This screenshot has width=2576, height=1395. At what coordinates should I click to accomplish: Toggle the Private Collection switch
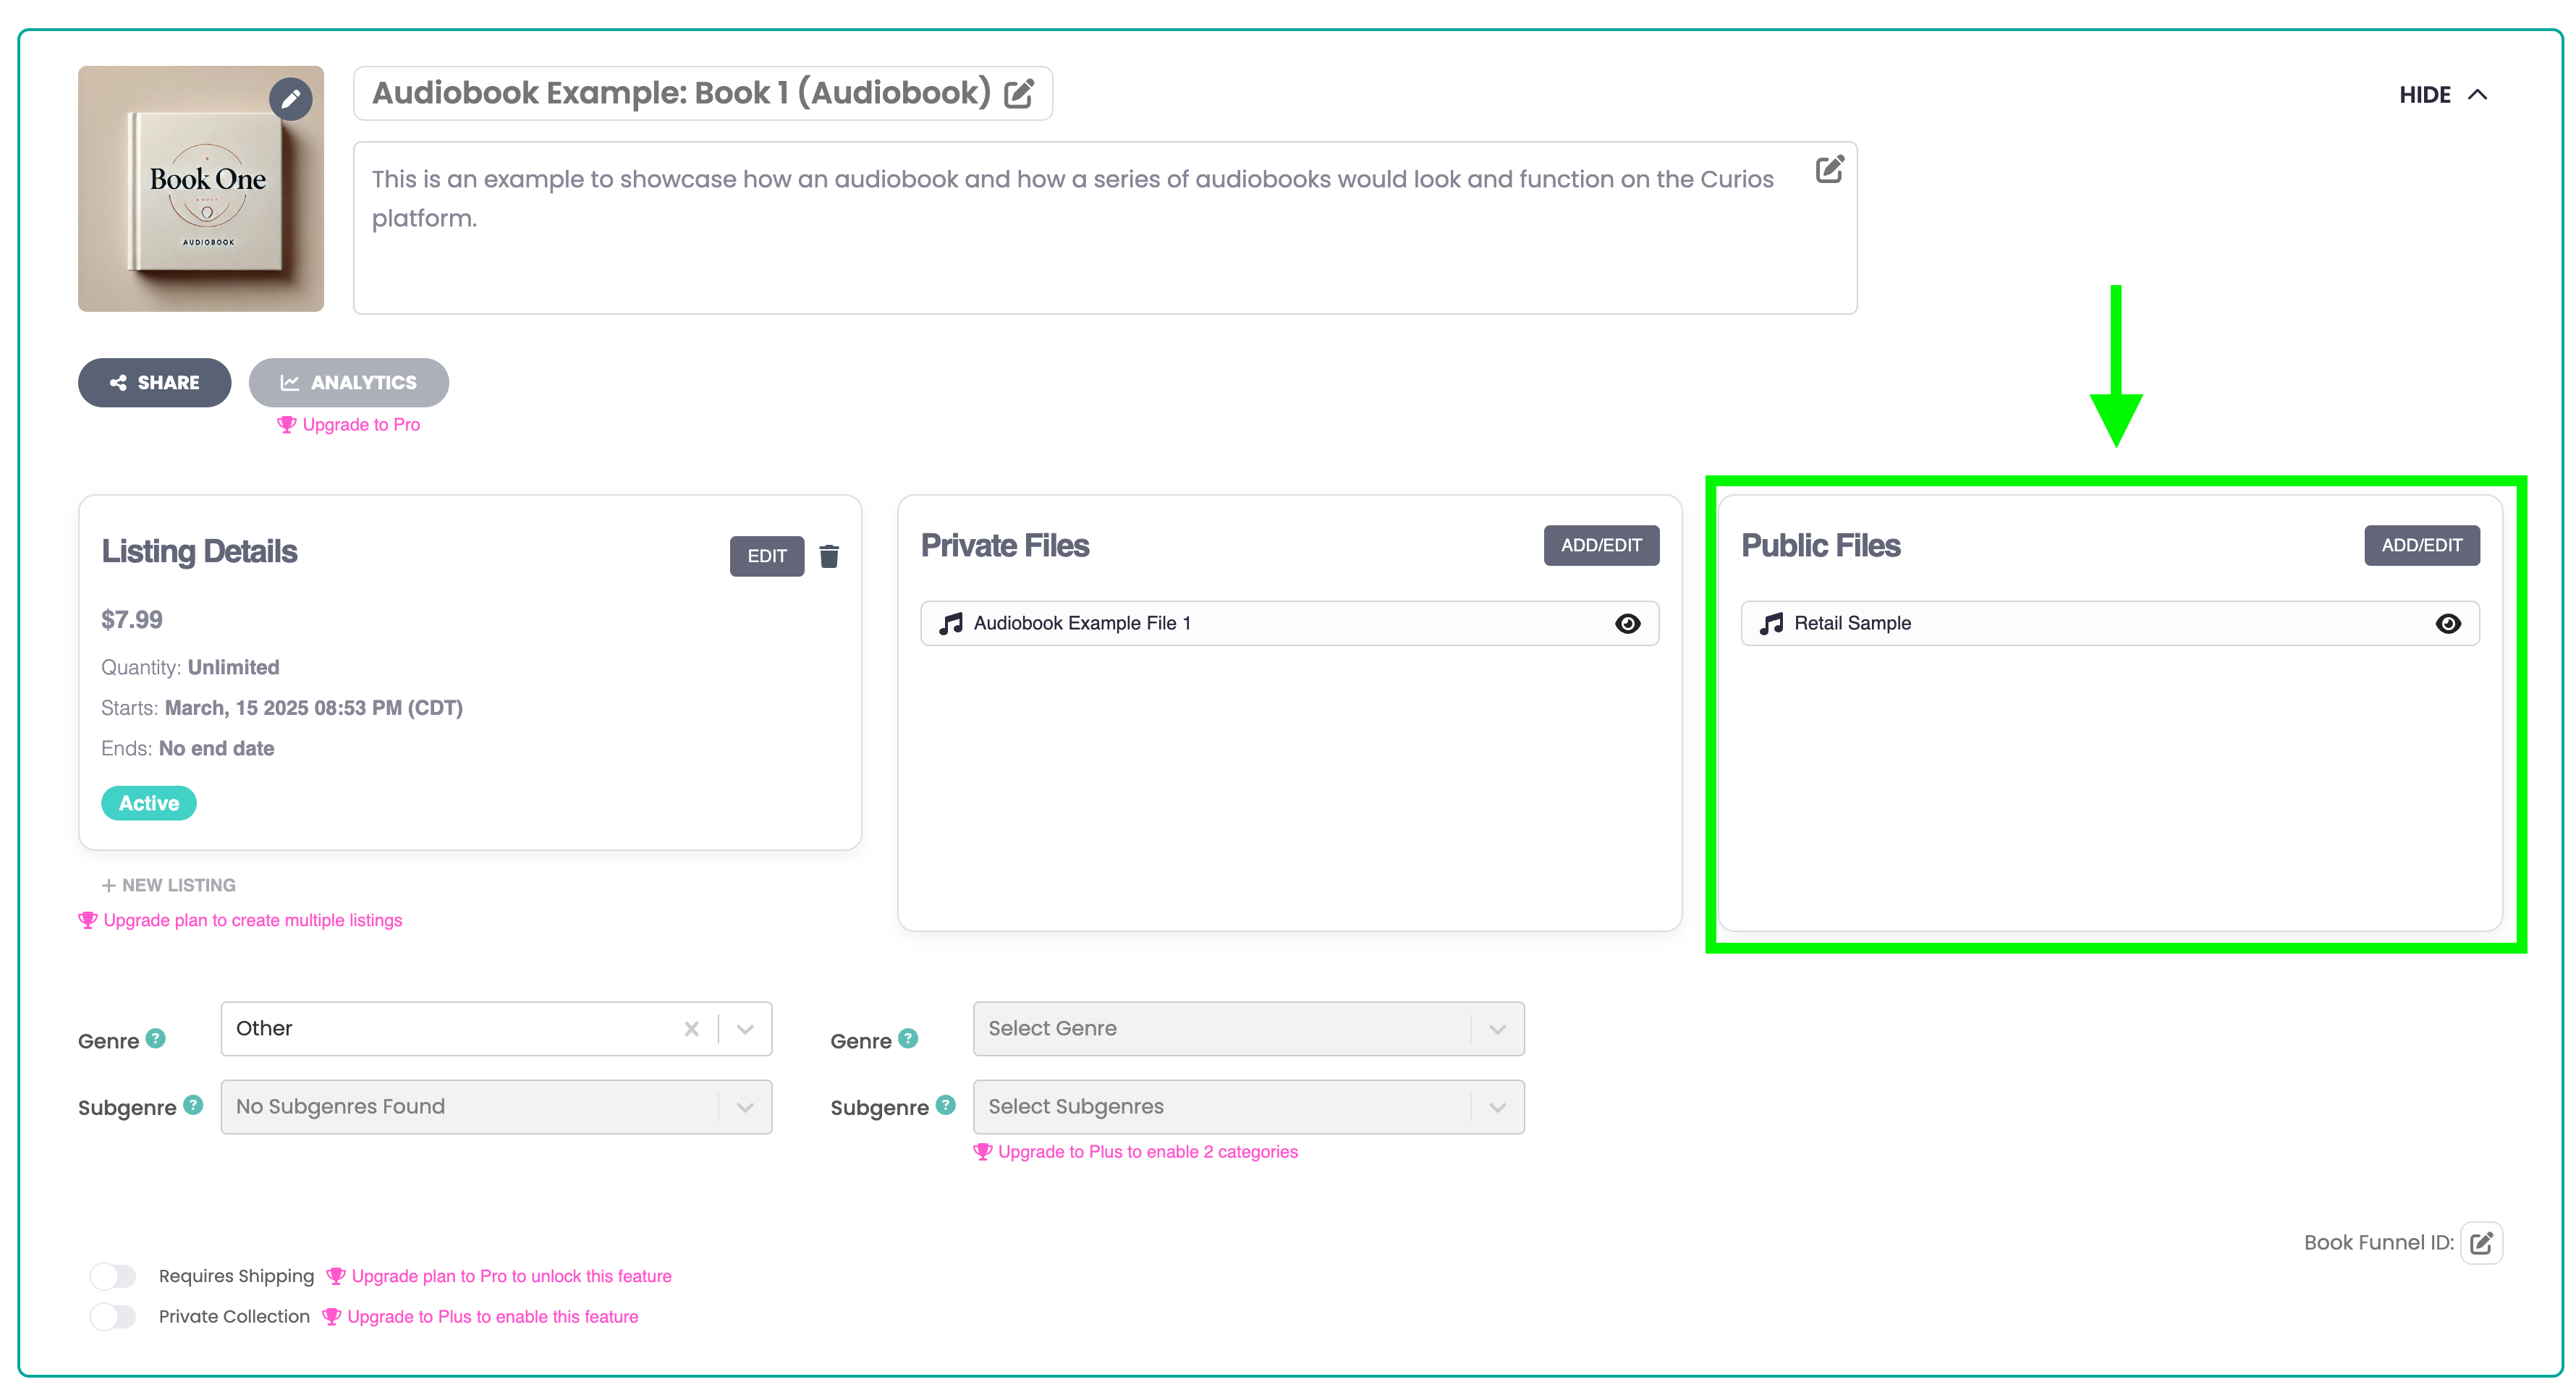point(113,1317)
